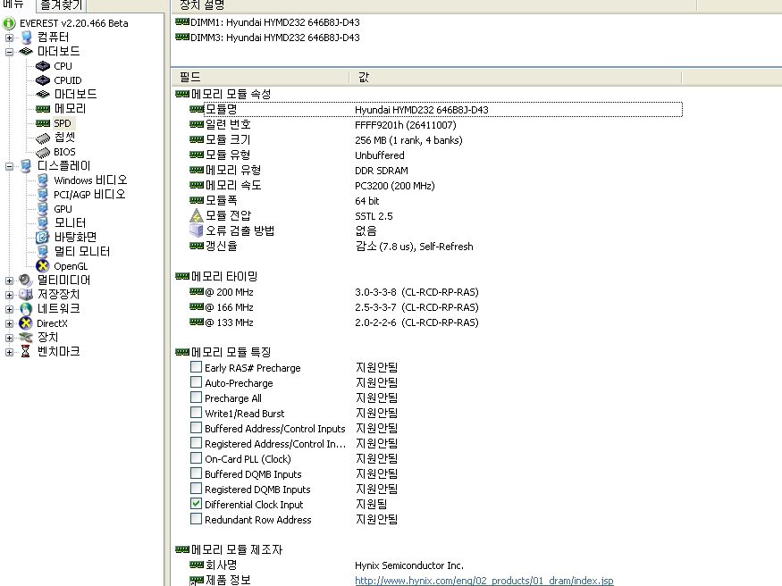Screen dimensions: 782x586
Task: Select the Registered DQMB Inputs row label
Action: click(257, 490)
